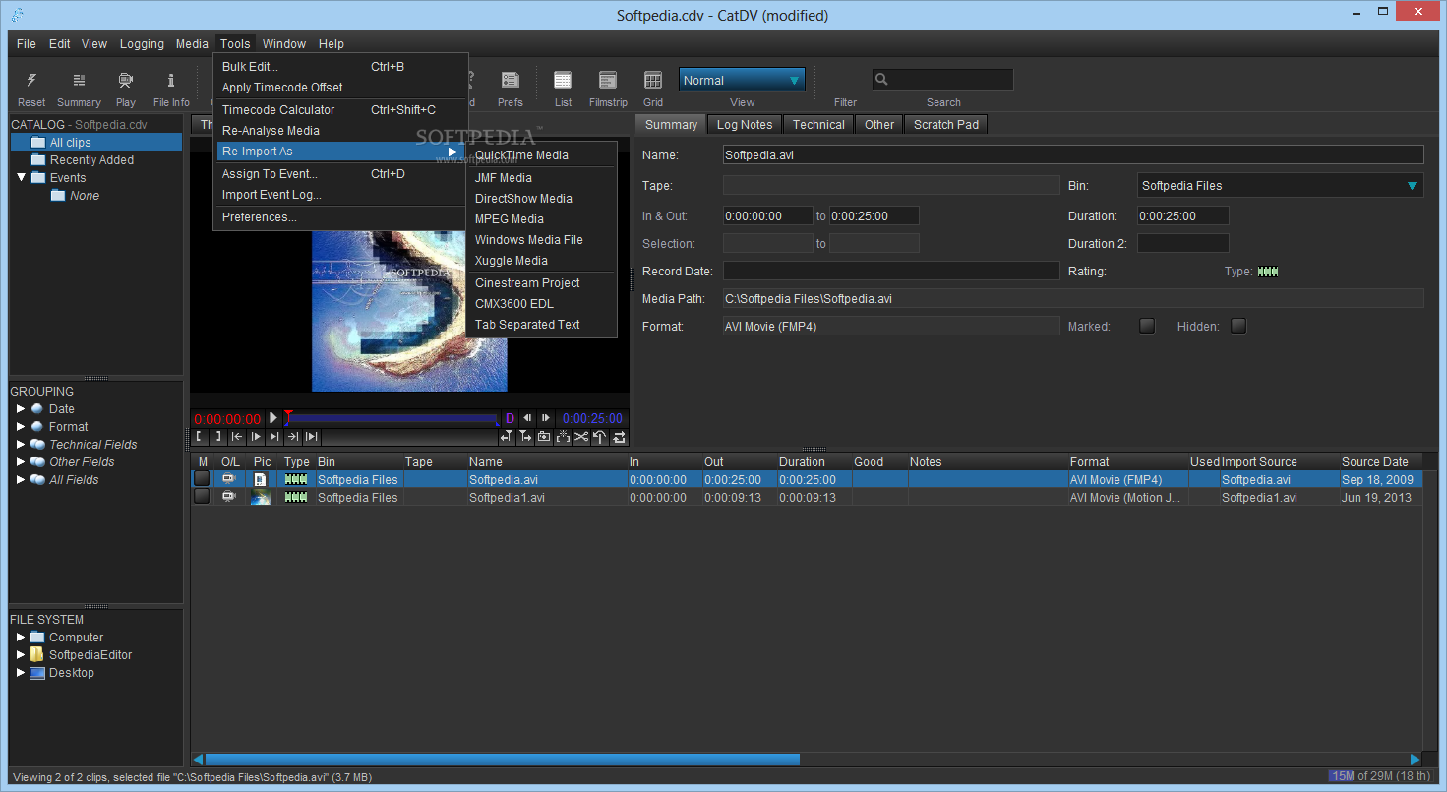1447x792 pixels.
Task: Open the Logging menu
Action: [142, 43]
